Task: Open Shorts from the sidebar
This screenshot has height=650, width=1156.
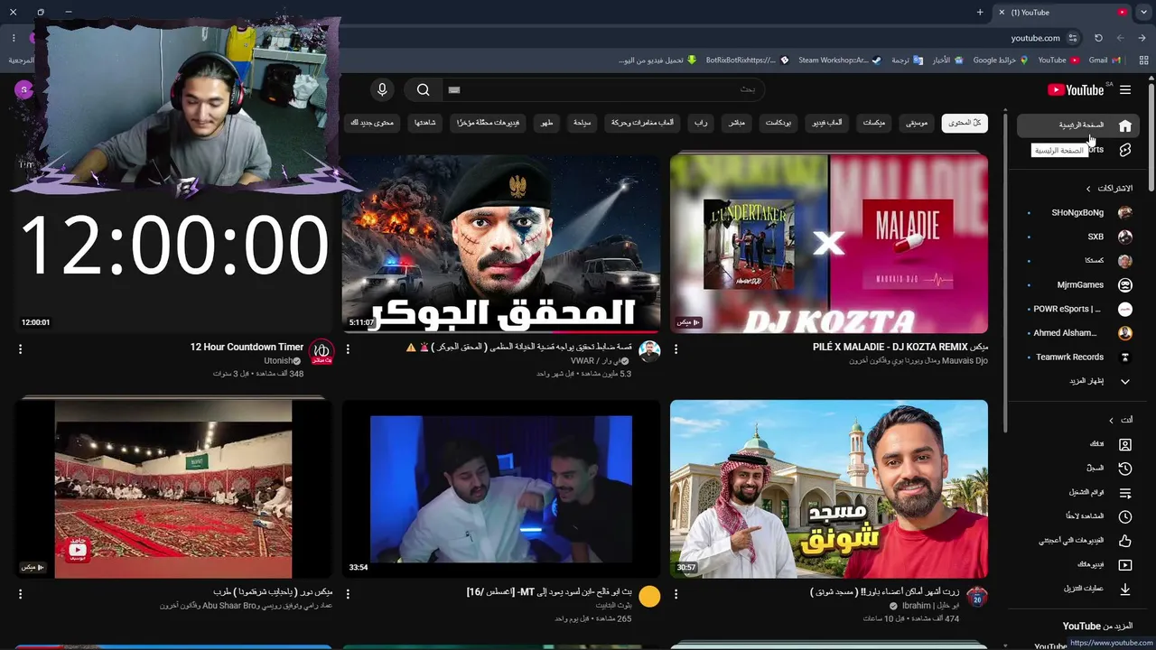Action: [1078, 150]
